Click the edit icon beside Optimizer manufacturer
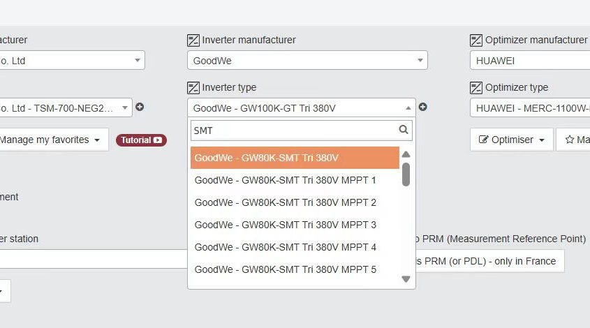 click(x=476, y=40)
